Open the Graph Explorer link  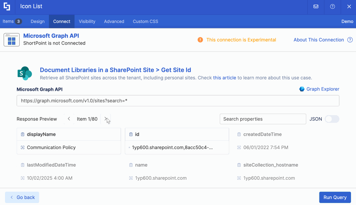click(x=323, y=89)
